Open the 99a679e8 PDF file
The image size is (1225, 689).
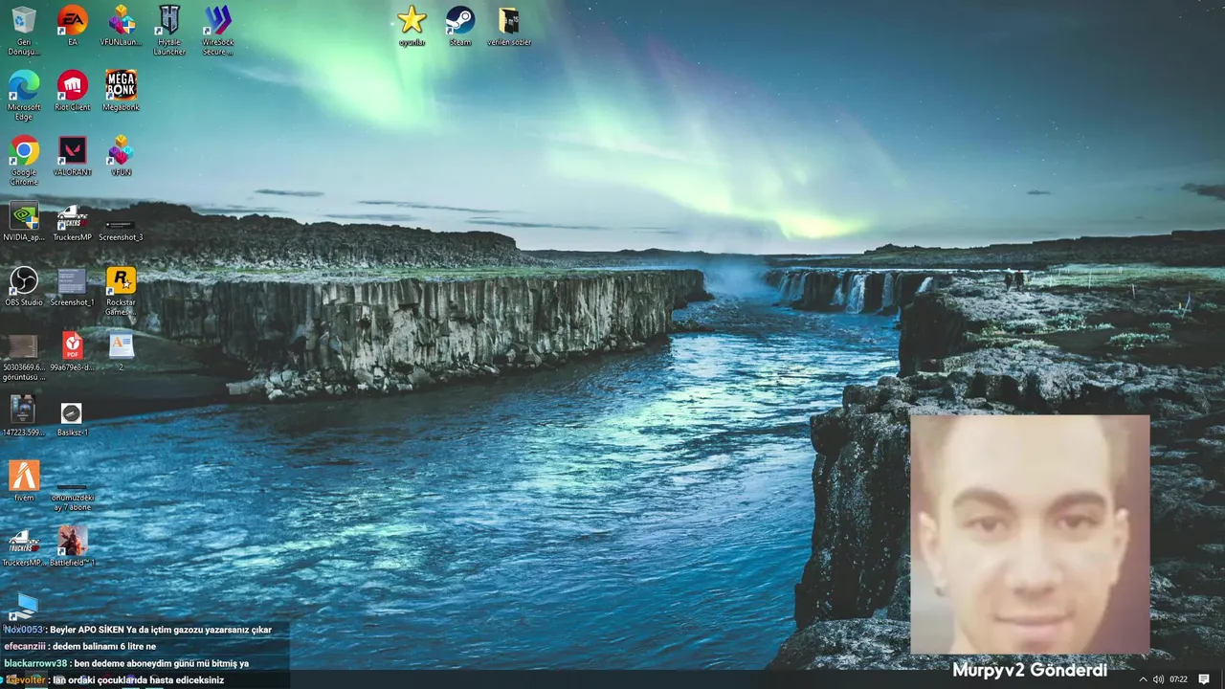pyautogui.click(x=73, y=351)
